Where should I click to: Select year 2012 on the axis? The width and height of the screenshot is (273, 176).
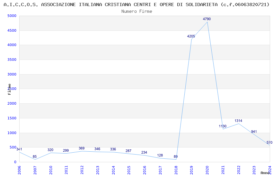tap(82, 170)
